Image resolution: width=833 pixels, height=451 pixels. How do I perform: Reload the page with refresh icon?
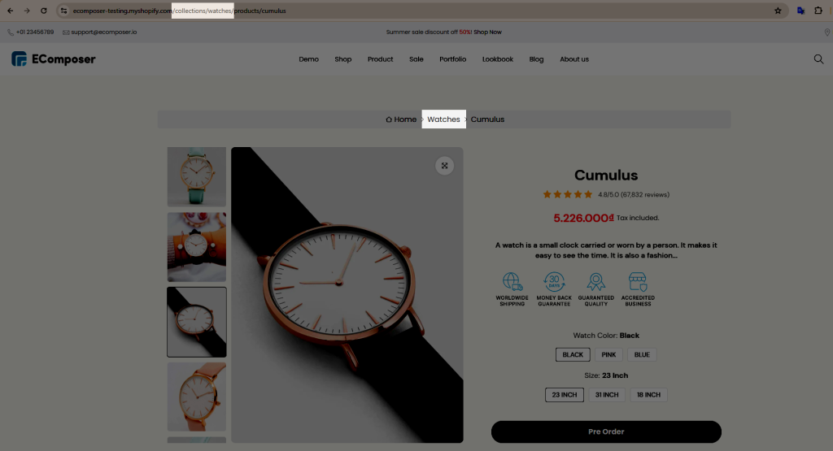44,11
